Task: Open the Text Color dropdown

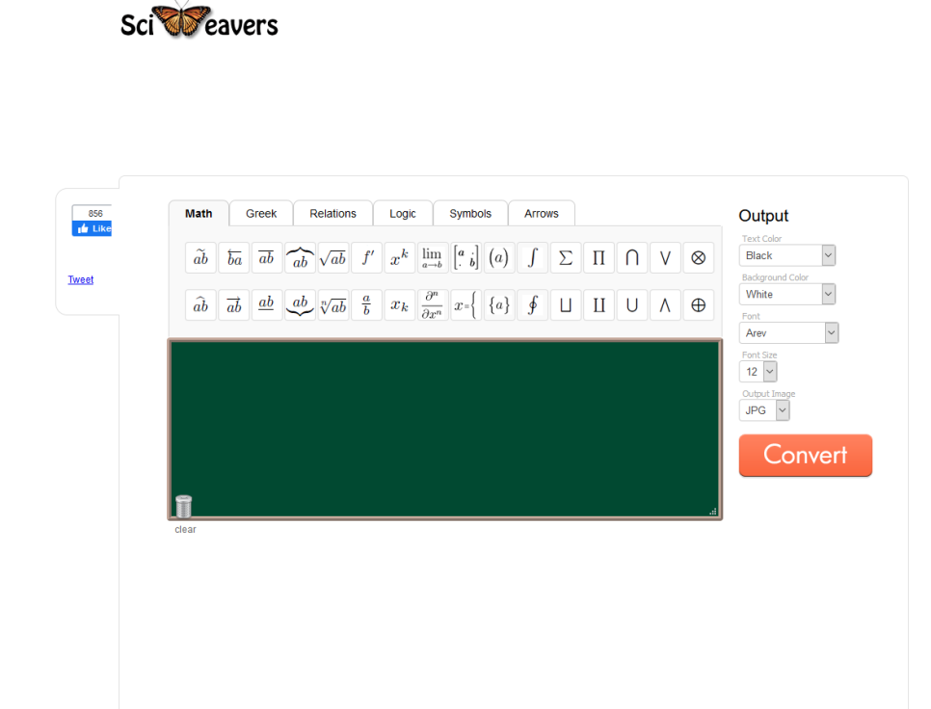Action: (x=787, y=255)
